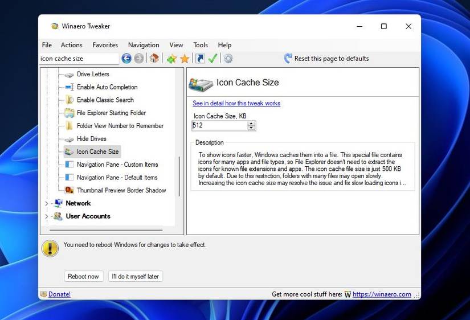Image resolution: width=470 pixels, height=320 pixels.
Task: Click the large Icon Cache Size header image
Action: 201,84
